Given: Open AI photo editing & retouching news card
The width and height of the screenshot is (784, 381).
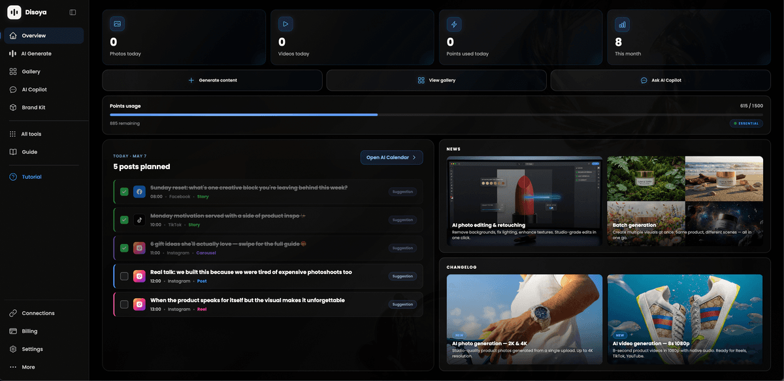Looking at the screenshot, I should (x=525, y=201).
